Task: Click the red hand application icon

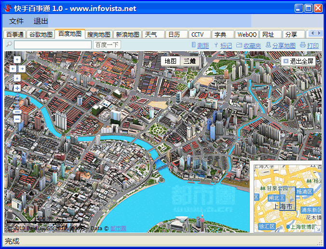Action: pos(8,8)
